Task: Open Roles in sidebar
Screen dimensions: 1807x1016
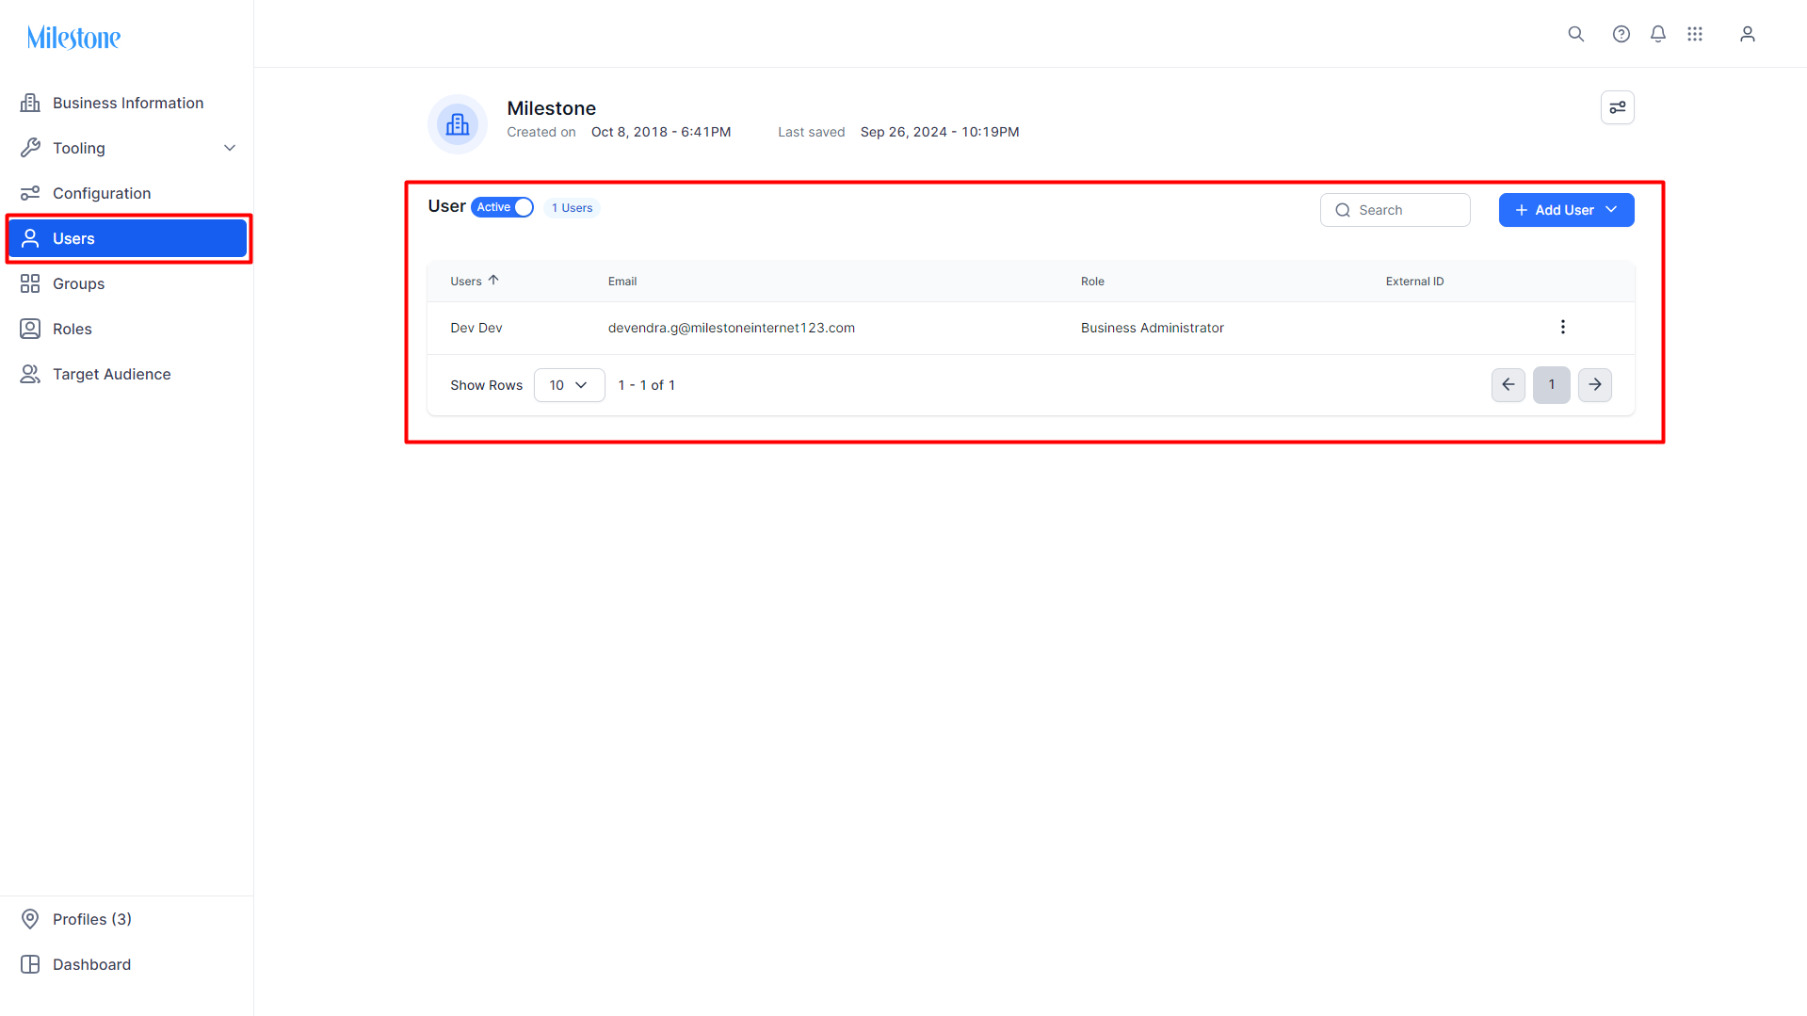Action: tap(127, 329)
